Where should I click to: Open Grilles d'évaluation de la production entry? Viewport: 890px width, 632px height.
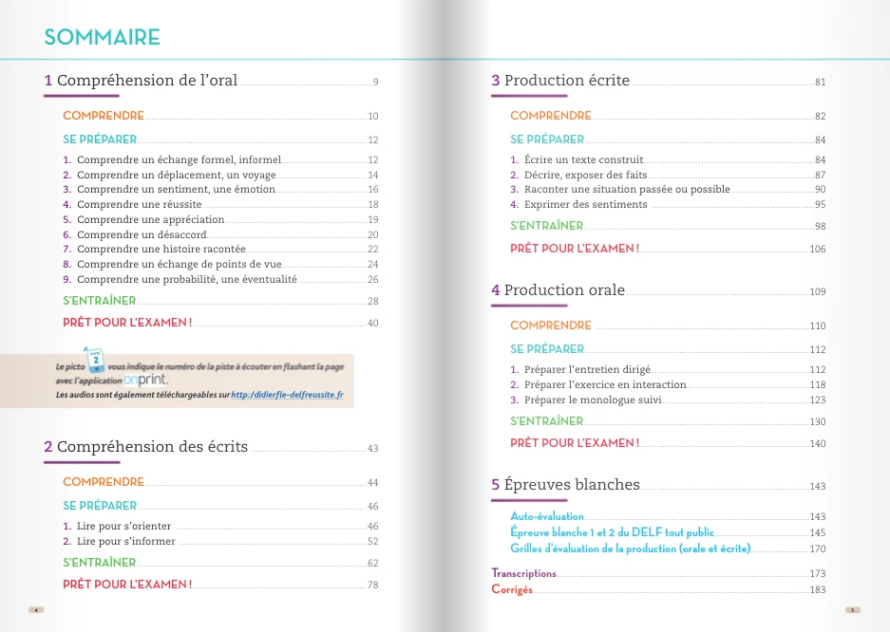pos(630,548)
